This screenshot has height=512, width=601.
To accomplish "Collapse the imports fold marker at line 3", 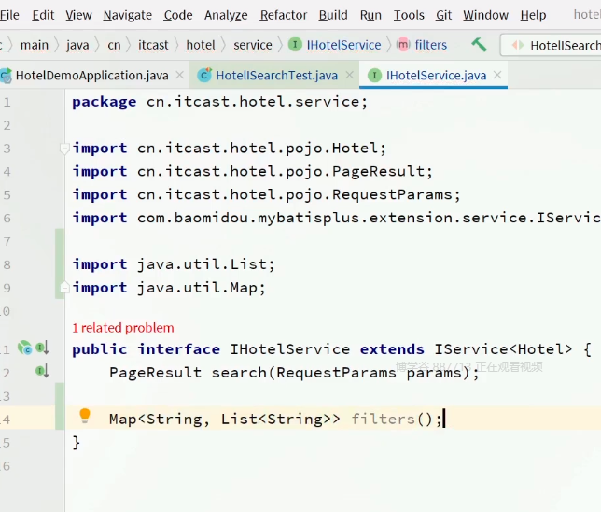I will [64, 149].
